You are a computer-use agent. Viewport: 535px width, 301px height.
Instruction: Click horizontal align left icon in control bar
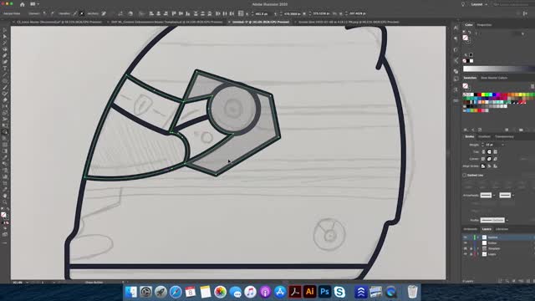pos(151,13)
